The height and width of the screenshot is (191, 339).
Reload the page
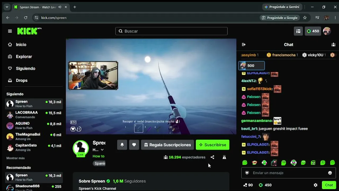point(25,18)
